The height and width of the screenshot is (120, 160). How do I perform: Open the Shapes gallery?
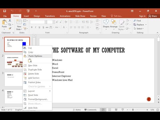[x=106, y=25]
